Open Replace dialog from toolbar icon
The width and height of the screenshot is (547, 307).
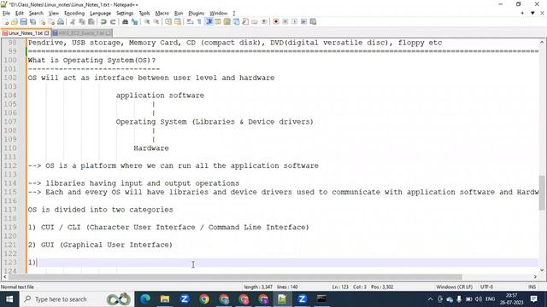134,22
